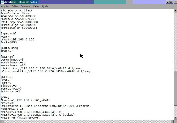Click the vertical scrollbar up arrow

(x=175, y=10)
